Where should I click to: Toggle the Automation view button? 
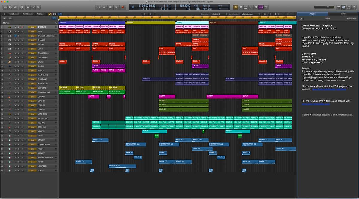click(x=50, y=14)
